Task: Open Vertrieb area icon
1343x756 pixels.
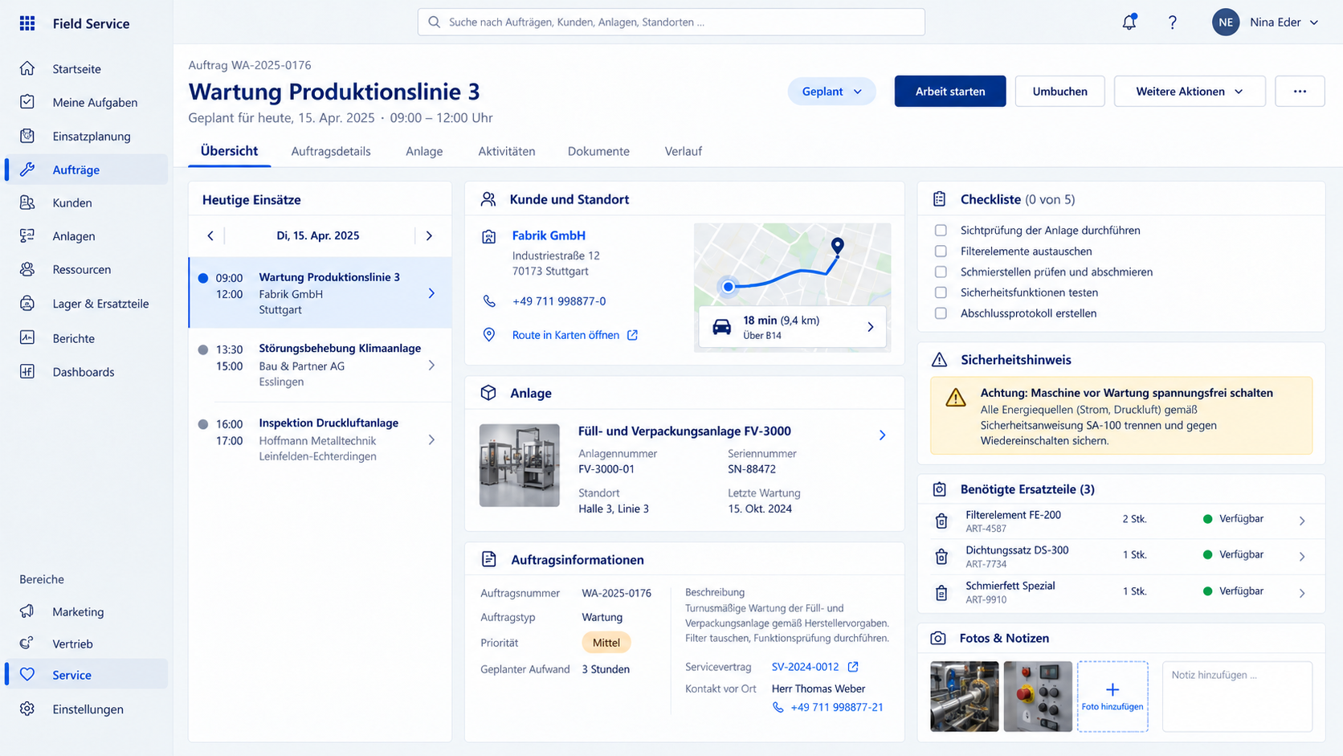Action: click(27, 643)
